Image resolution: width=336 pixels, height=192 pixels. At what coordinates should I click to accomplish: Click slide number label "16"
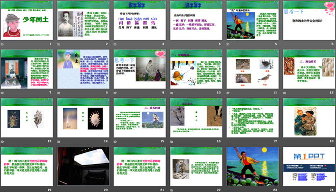(x=218, y=141)
